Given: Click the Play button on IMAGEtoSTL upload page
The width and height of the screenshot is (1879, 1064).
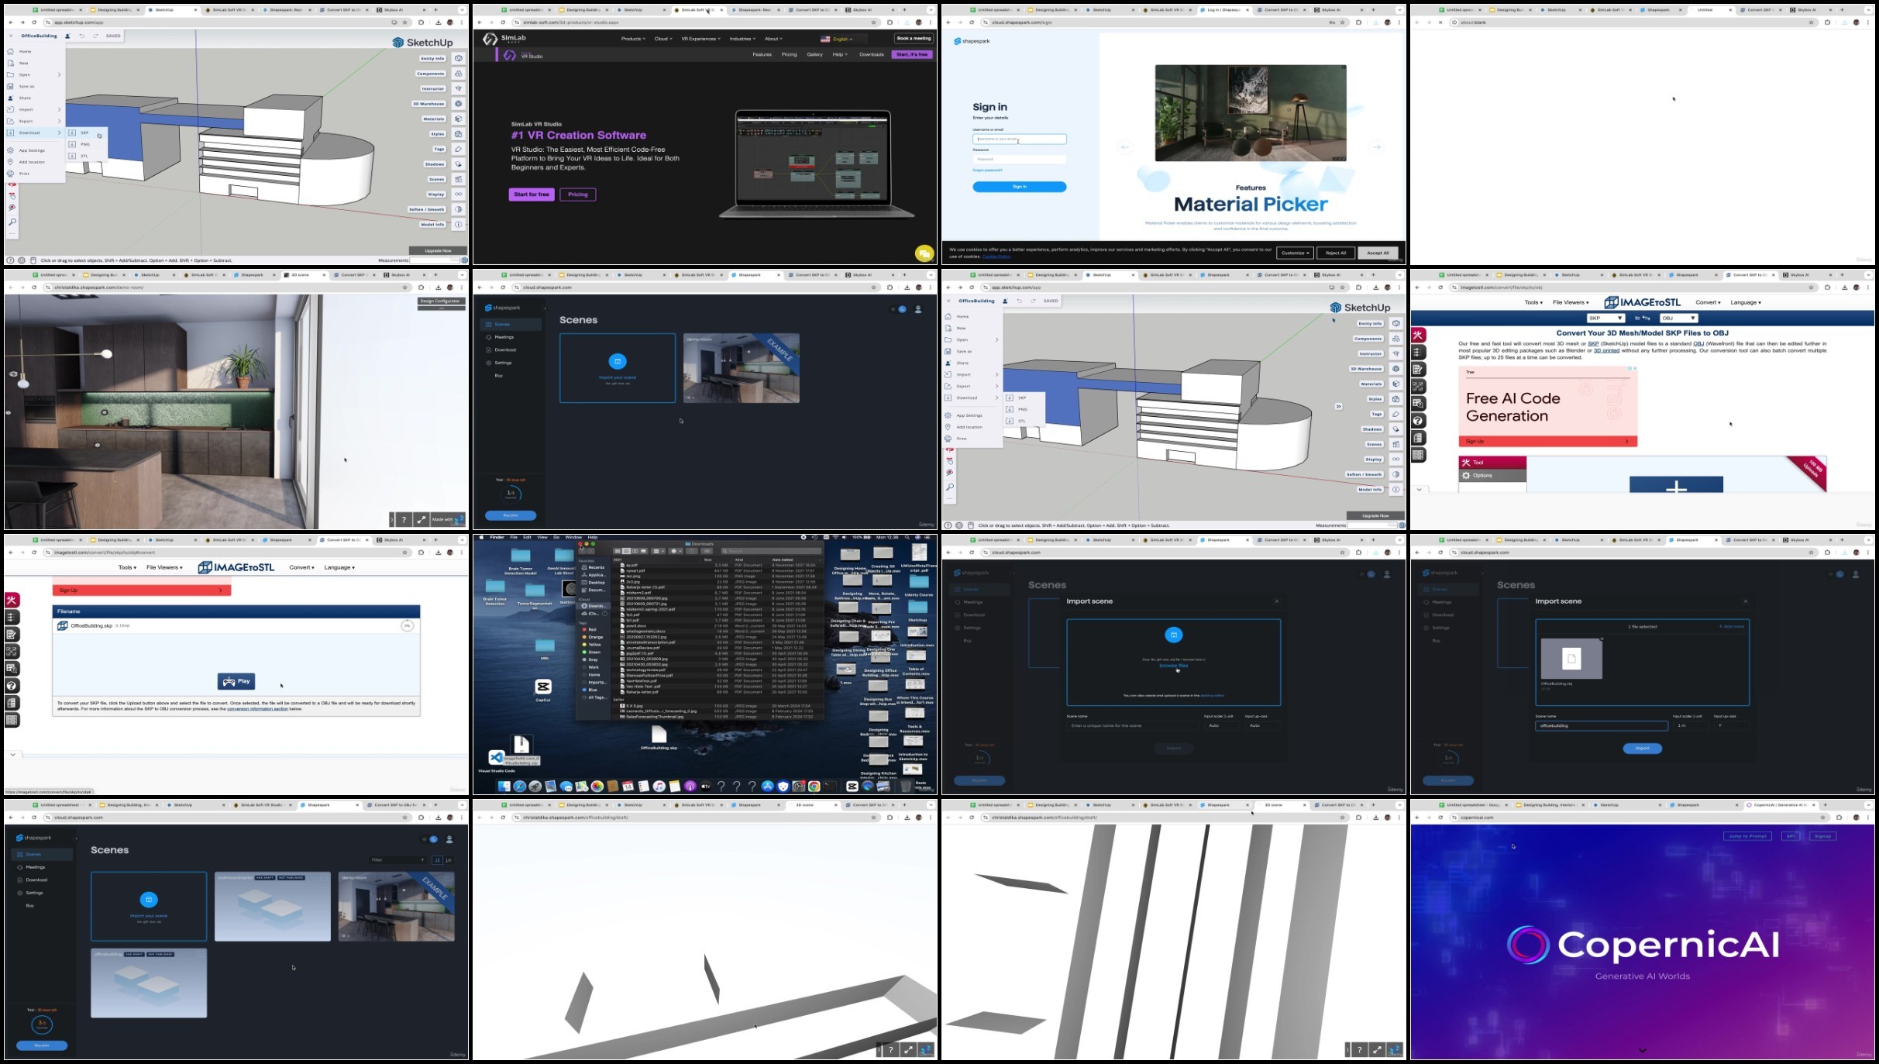Looking at the screenshot, I should 236,681.
